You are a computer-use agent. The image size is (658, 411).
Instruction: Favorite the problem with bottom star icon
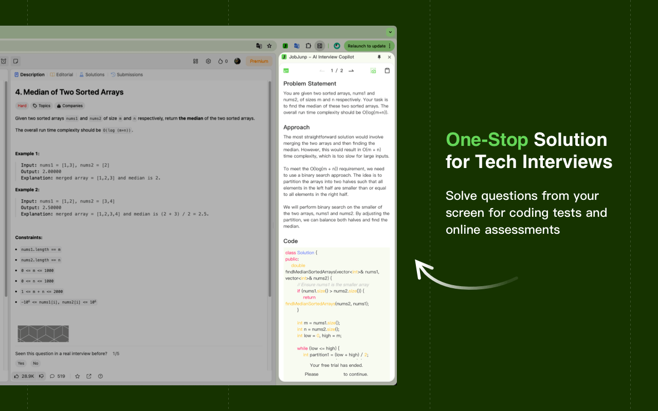pyautogui.click(x=78, y=376)
